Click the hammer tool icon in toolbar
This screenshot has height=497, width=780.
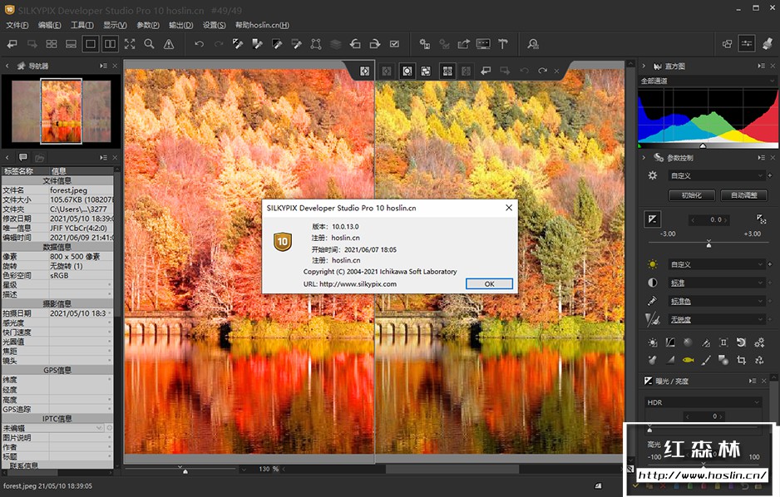(x=503, y=44)
